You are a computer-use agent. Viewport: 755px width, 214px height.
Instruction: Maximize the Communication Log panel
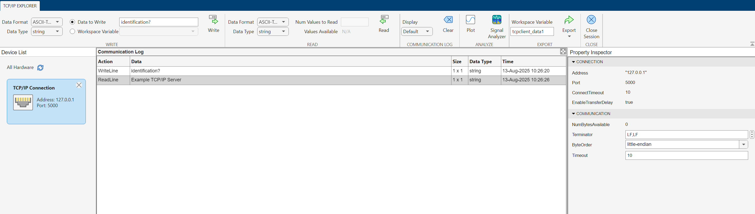[563, 52]
